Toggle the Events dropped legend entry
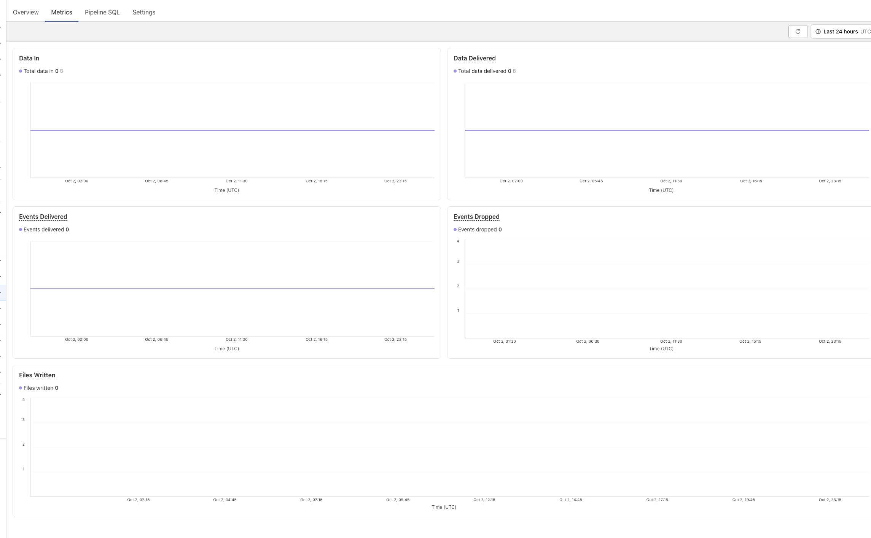This screenshot has height=538, width=871. (477, 229)
